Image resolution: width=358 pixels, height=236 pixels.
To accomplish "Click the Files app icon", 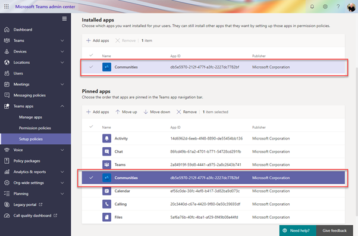I will click(106, 217).
